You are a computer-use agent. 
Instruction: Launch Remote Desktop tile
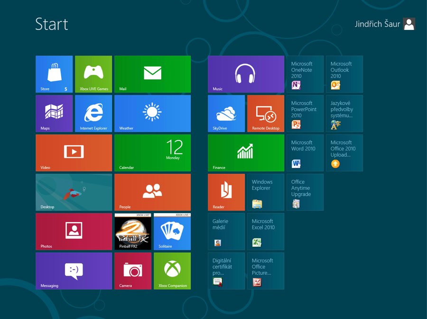[266, 113]
